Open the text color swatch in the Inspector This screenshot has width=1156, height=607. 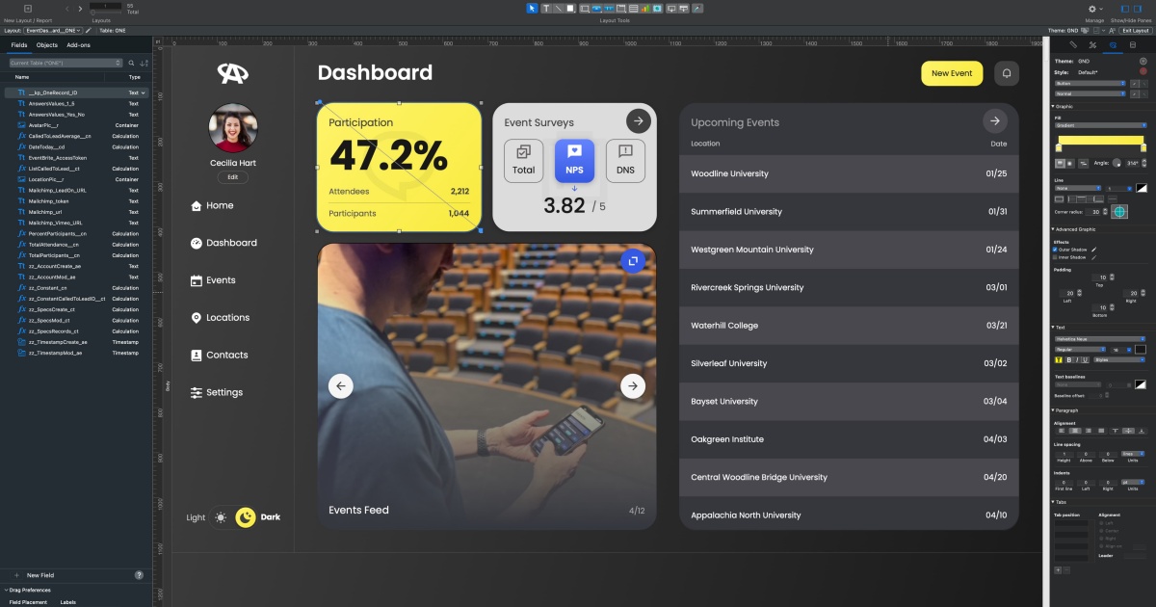pyautogui.click(x=1141, y=350)
